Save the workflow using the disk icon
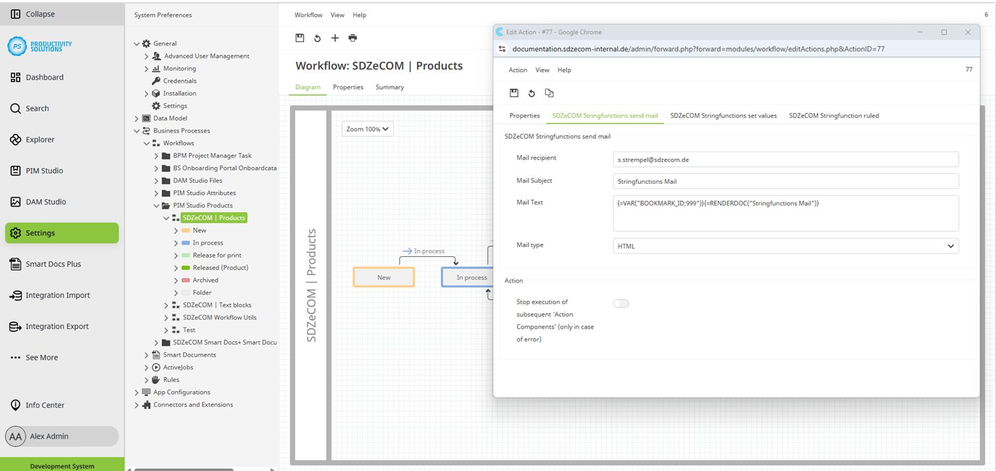996x471 pixels. pos(300,38)
